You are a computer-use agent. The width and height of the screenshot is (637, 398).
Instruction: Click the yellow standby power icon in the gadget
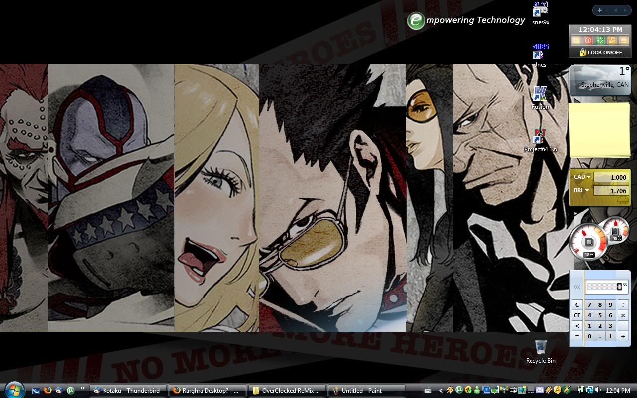[576, 40]
